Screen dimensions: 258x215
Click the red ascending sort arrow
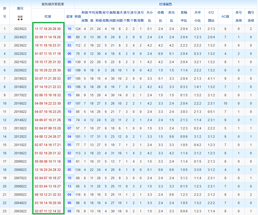click(19, 19)
